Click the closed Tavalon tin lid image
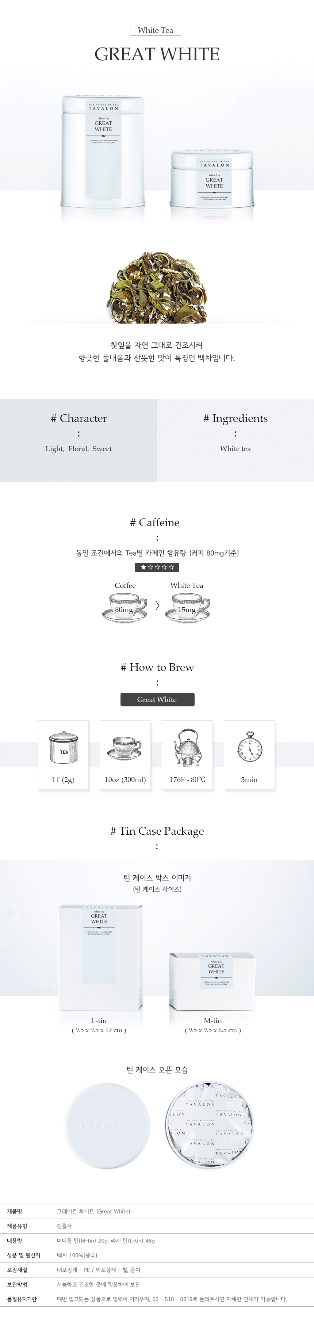This screenshot has width=314, height=1325. [108, 1126]
